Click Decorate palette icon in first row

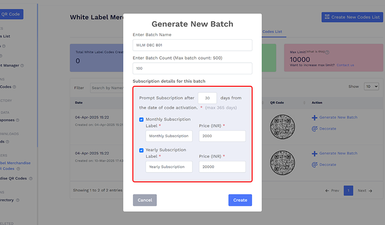(x=315, y=128)
